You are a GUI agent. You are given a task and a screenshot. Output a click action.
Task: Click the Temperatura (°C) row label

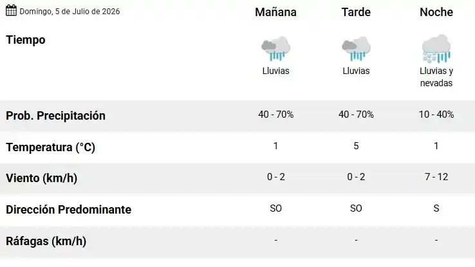51,147
